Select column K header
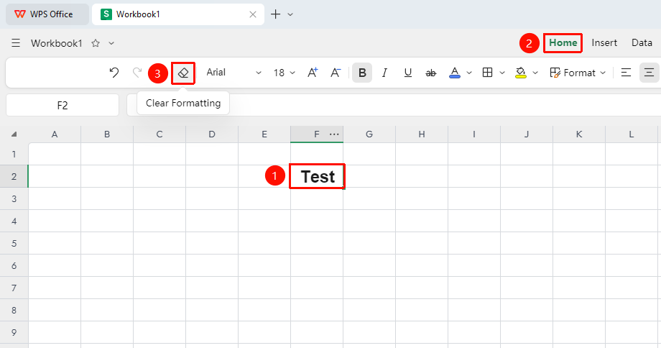The width and height of the screenshot is (661, 348). 579,134
